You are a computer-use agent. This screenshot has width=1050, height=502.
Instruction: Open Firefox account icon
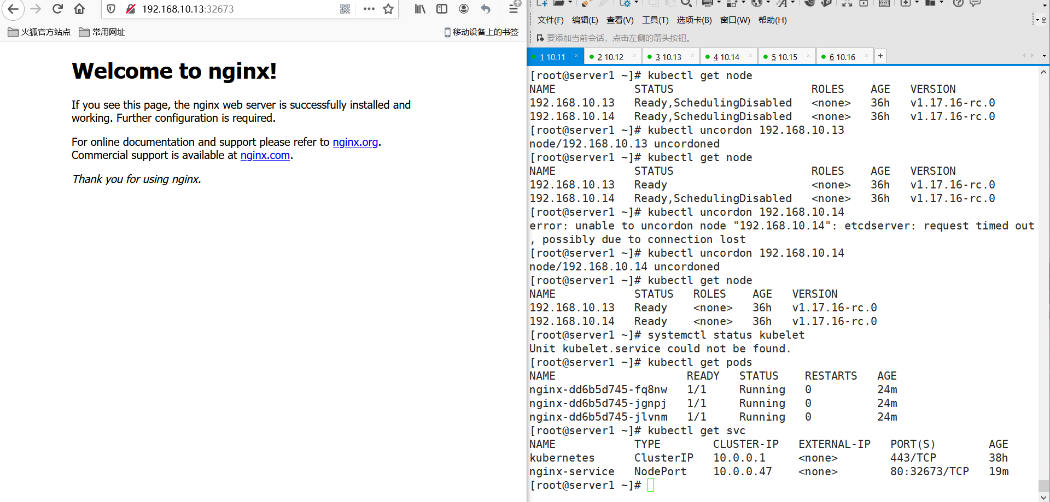tap(464, 9)
